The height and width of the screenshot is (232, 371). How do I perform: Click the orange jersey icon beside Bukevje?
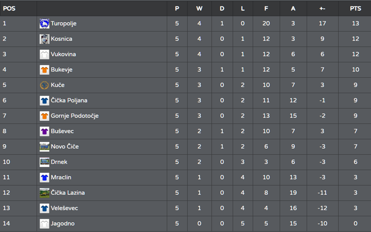pos(44,70)
